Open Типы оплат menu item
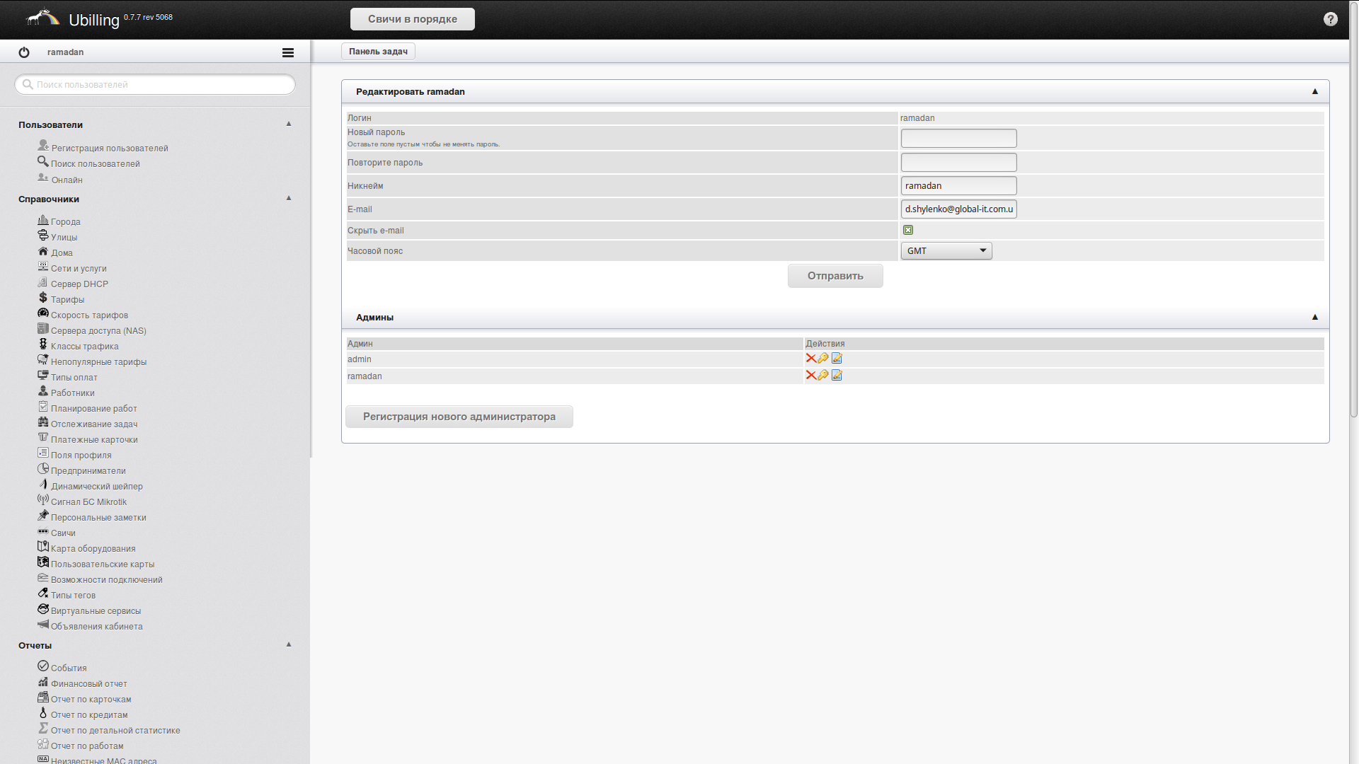The height and width of the screenshot is (764, 1359). pos(74,378)
